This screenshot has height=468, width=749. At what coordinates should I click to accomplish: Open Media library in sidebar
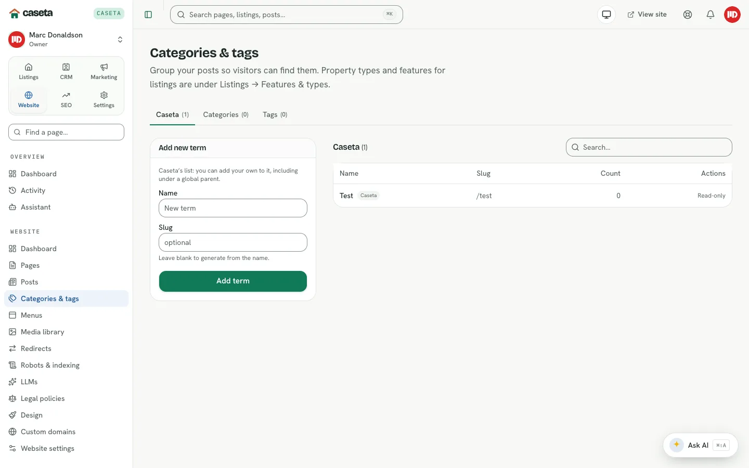(66, 332)
